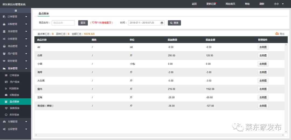Expand the 用户管理 menu arrow

pyautogui.click(x=26, y=54)
